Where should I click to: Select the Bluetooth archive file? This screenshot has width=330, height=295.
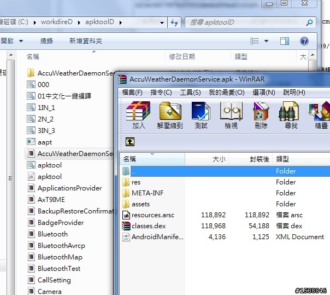tap(48, 234)
